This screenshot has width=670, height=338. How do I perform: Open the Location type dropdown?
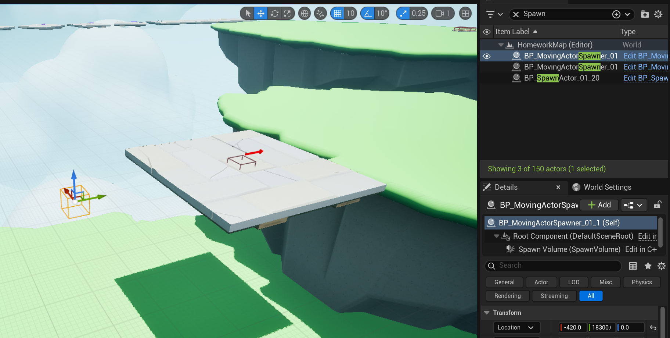[516, 327]
